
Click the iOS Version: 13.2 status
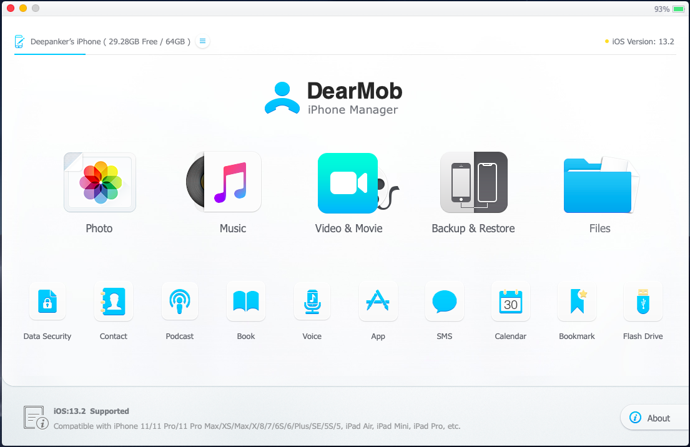click(640, 41)
